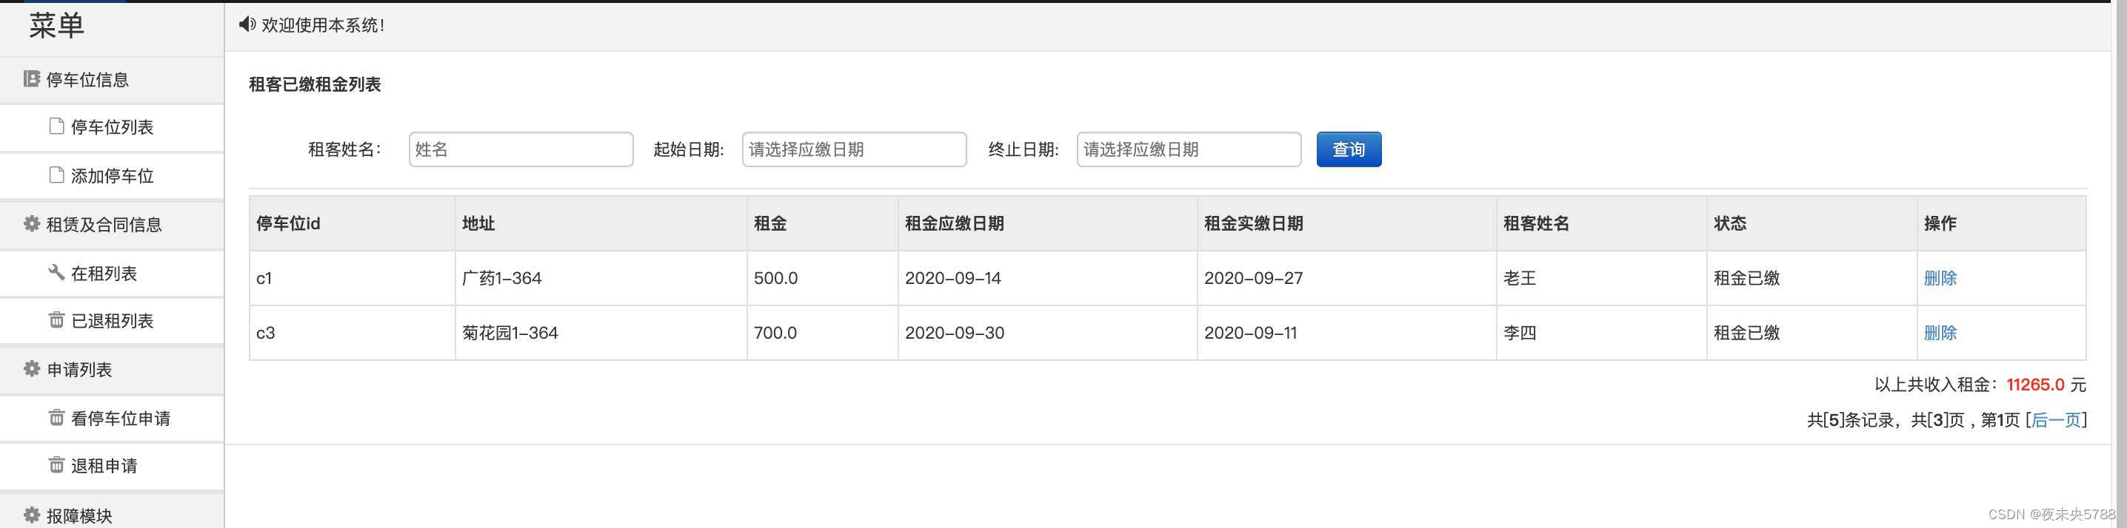Viewport: 2127px width, 528px height.
Task: Click the gear icon beside 申请列表
Action: click(x=31, y=369)
